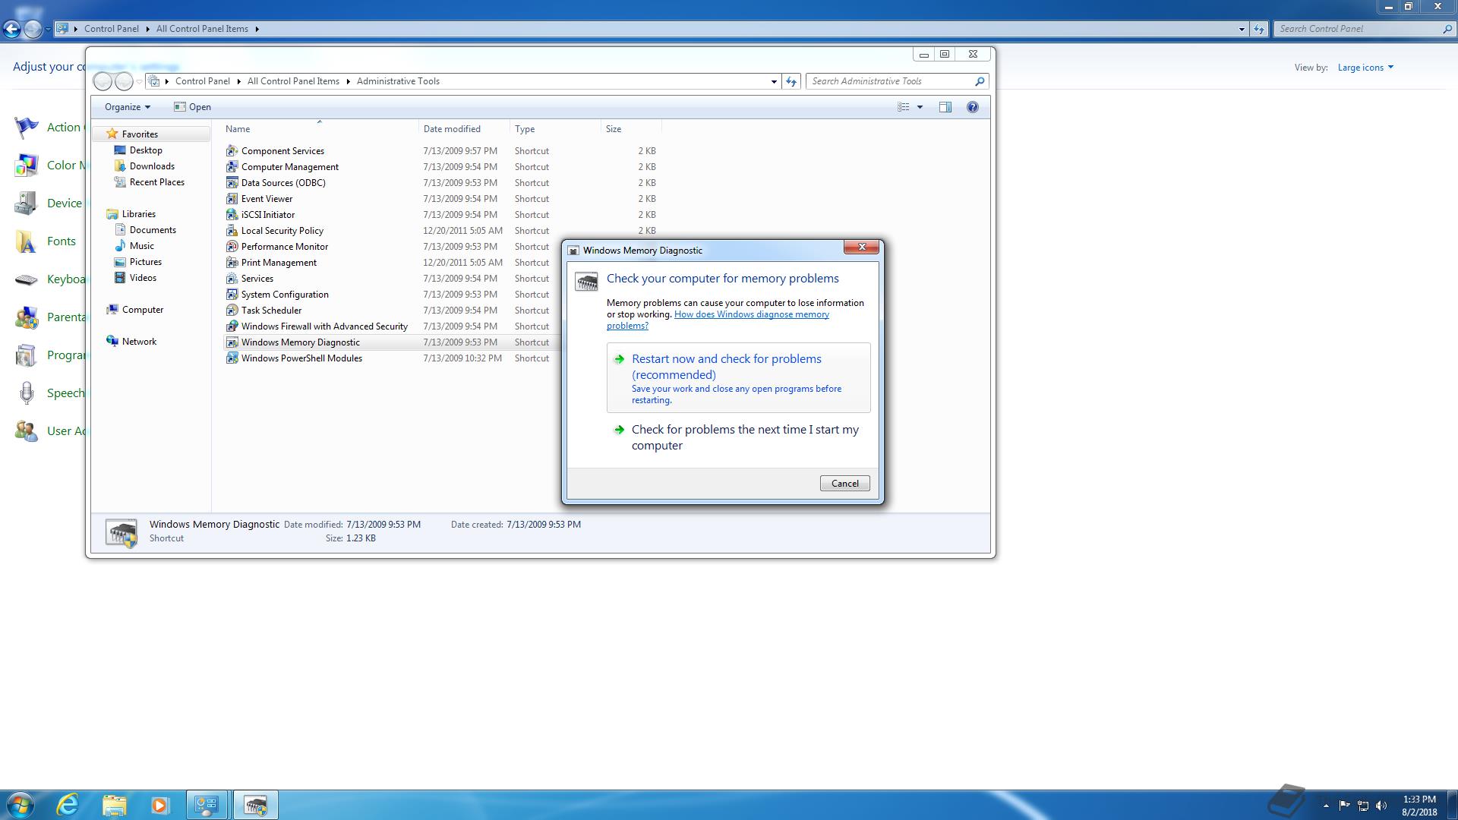
Task: Refresh the Administrative Tools address bar
Action: click(x=791, y=81)
